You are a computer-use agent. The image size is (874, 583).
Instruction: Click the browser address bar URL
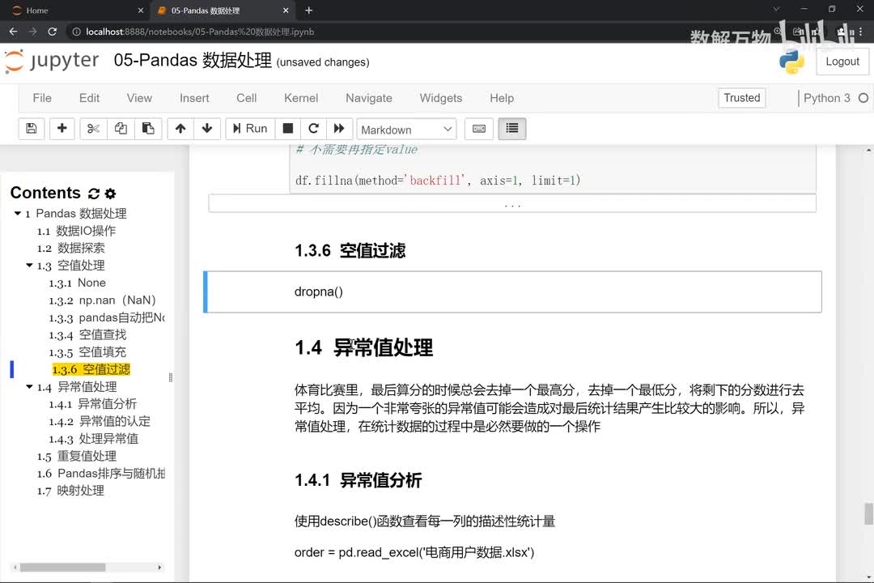tap(200, 32)
